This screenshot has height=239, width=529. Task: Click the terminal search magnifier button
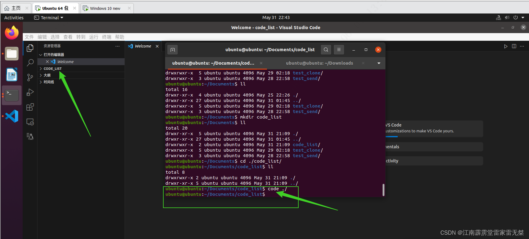coord(326,50)
